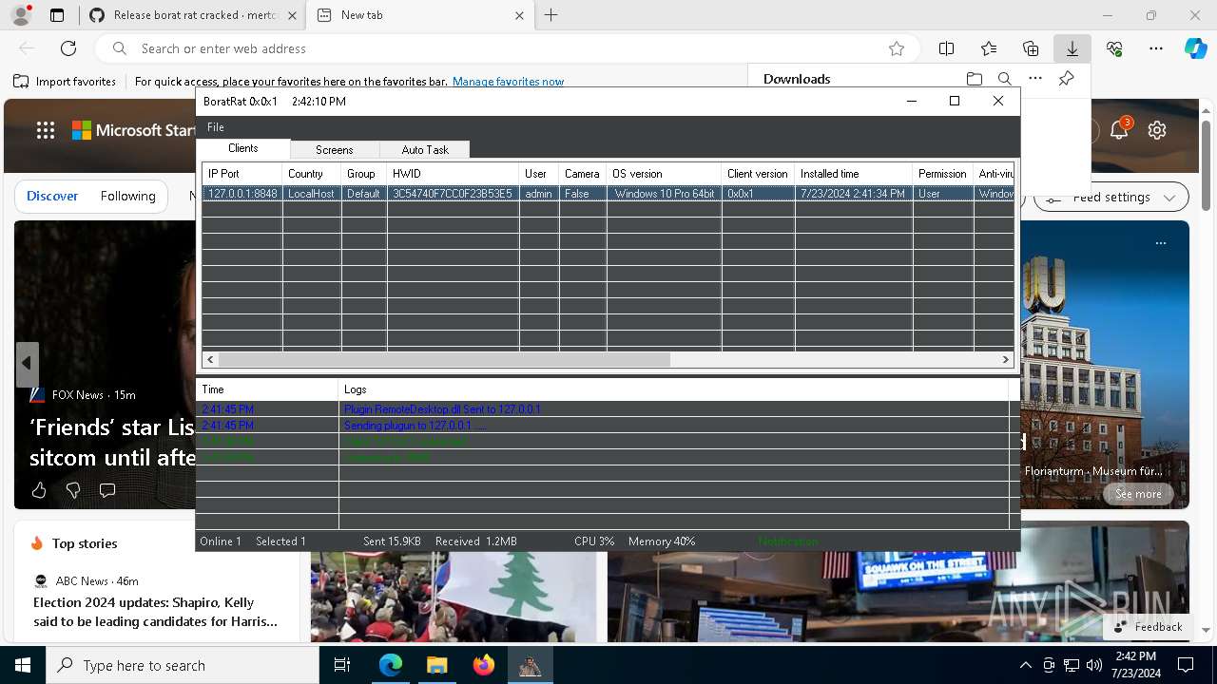Select the Discover feed tab
The height and width of the screenshot is (684, 1217).
(x=52, y=196)
